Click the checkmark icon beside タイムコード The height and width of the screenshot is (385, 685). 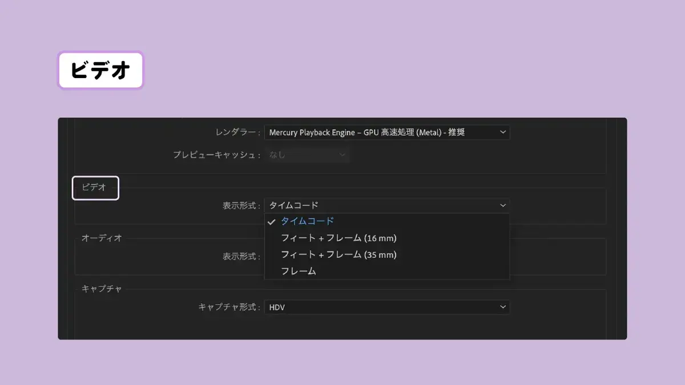[x=272, y=222]
